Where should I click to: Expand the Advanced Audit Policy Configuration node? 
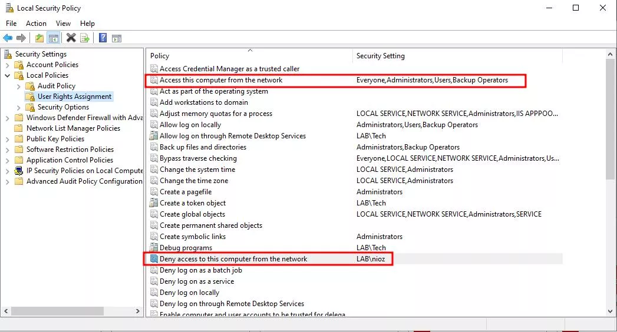tap(7, 181)
